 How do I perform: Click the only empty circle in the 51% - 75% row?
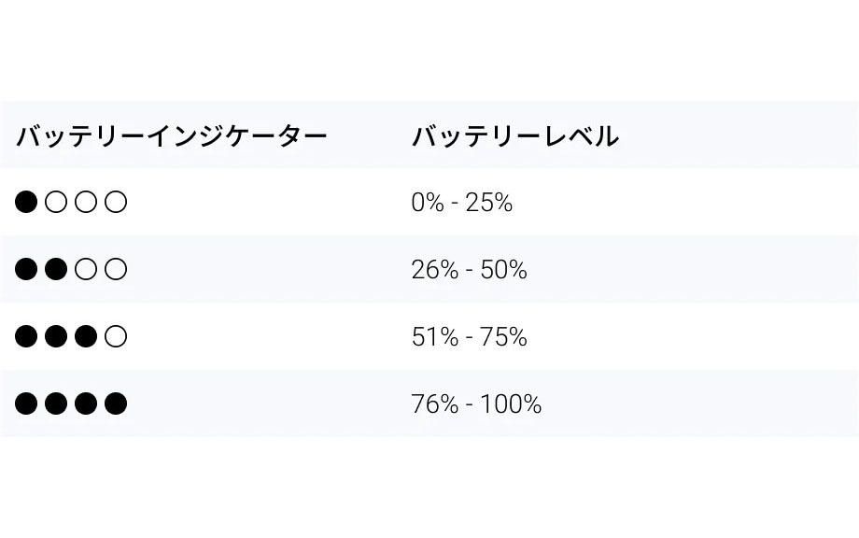tap(115, 336)
